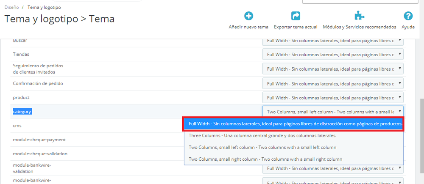The width and height of the screenshot is (424, 184).
Task: Click the Ayuda label
Action: point(408,27)
